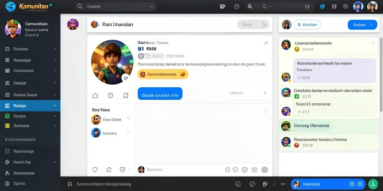Expand the Say Heas section arrow

coord(265,112)
